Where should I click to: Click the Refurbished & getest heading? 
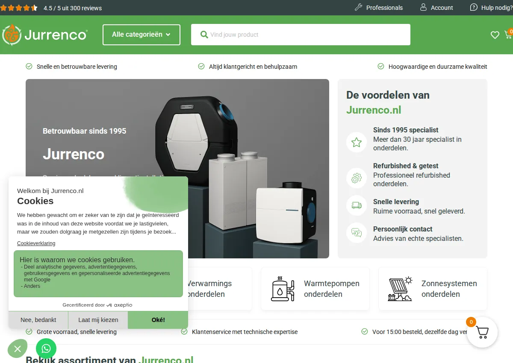point(406,166)
